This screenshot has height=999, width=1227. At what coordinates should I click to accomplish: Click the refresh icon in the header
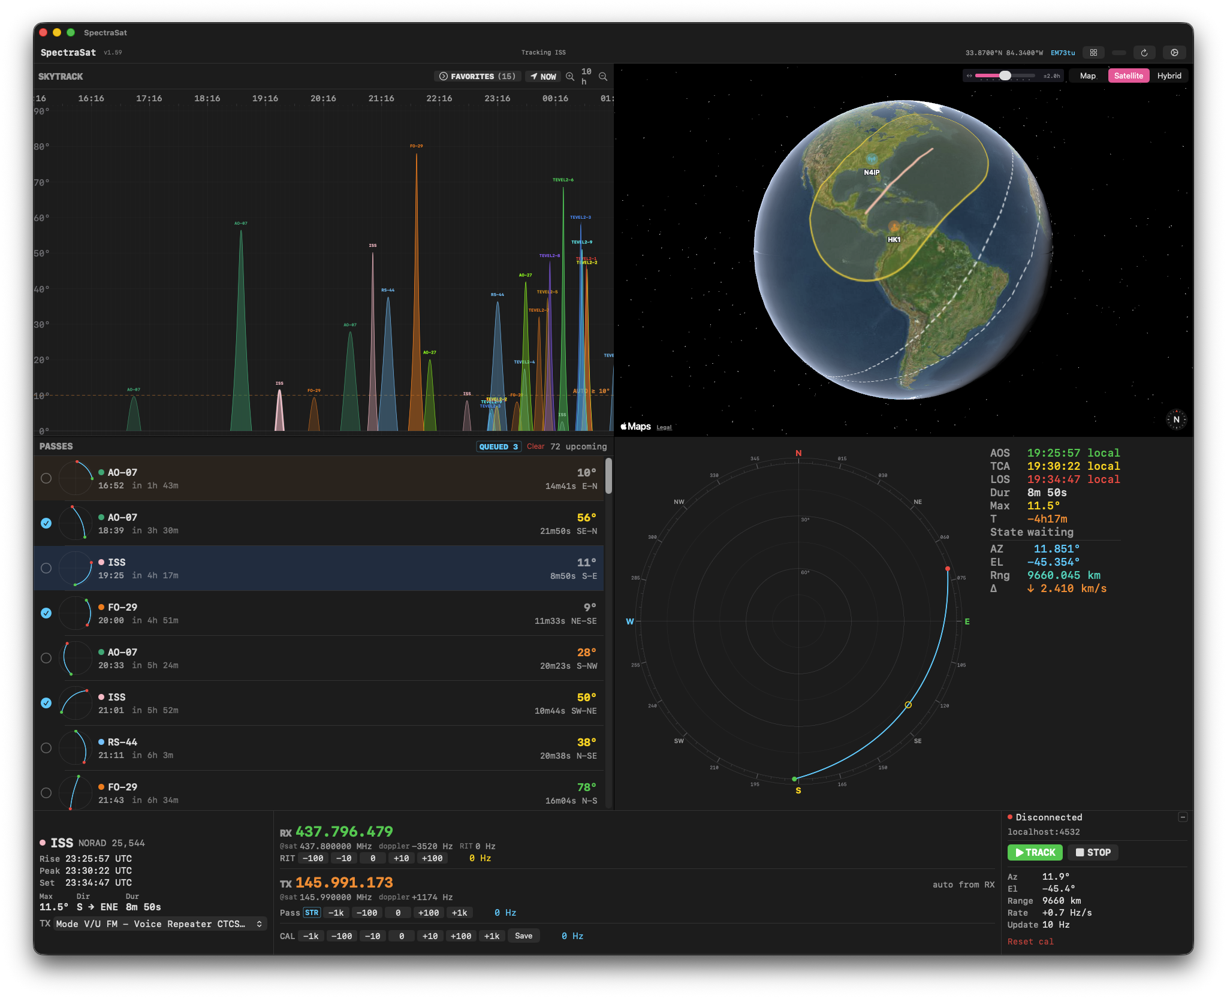[x=1144, y=53]
